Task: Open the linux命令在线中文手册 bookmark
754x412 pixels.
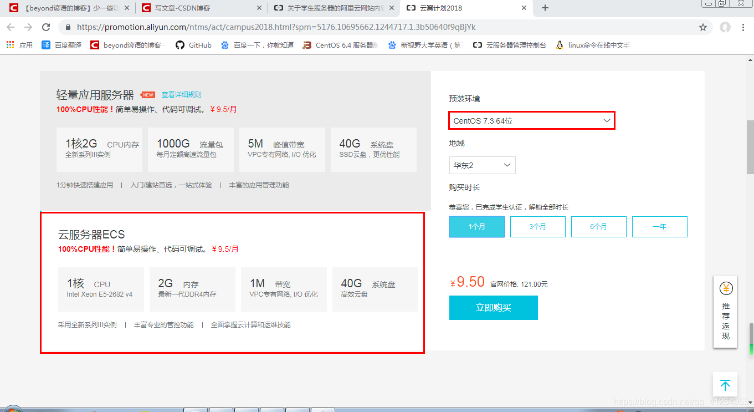Action: coord(593,45)
